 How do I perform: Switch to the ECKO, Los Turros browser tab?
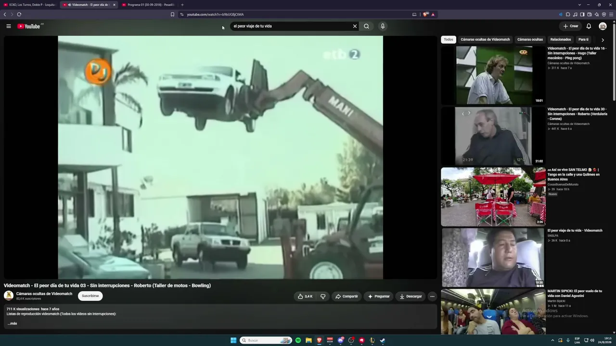coord(29,5)
